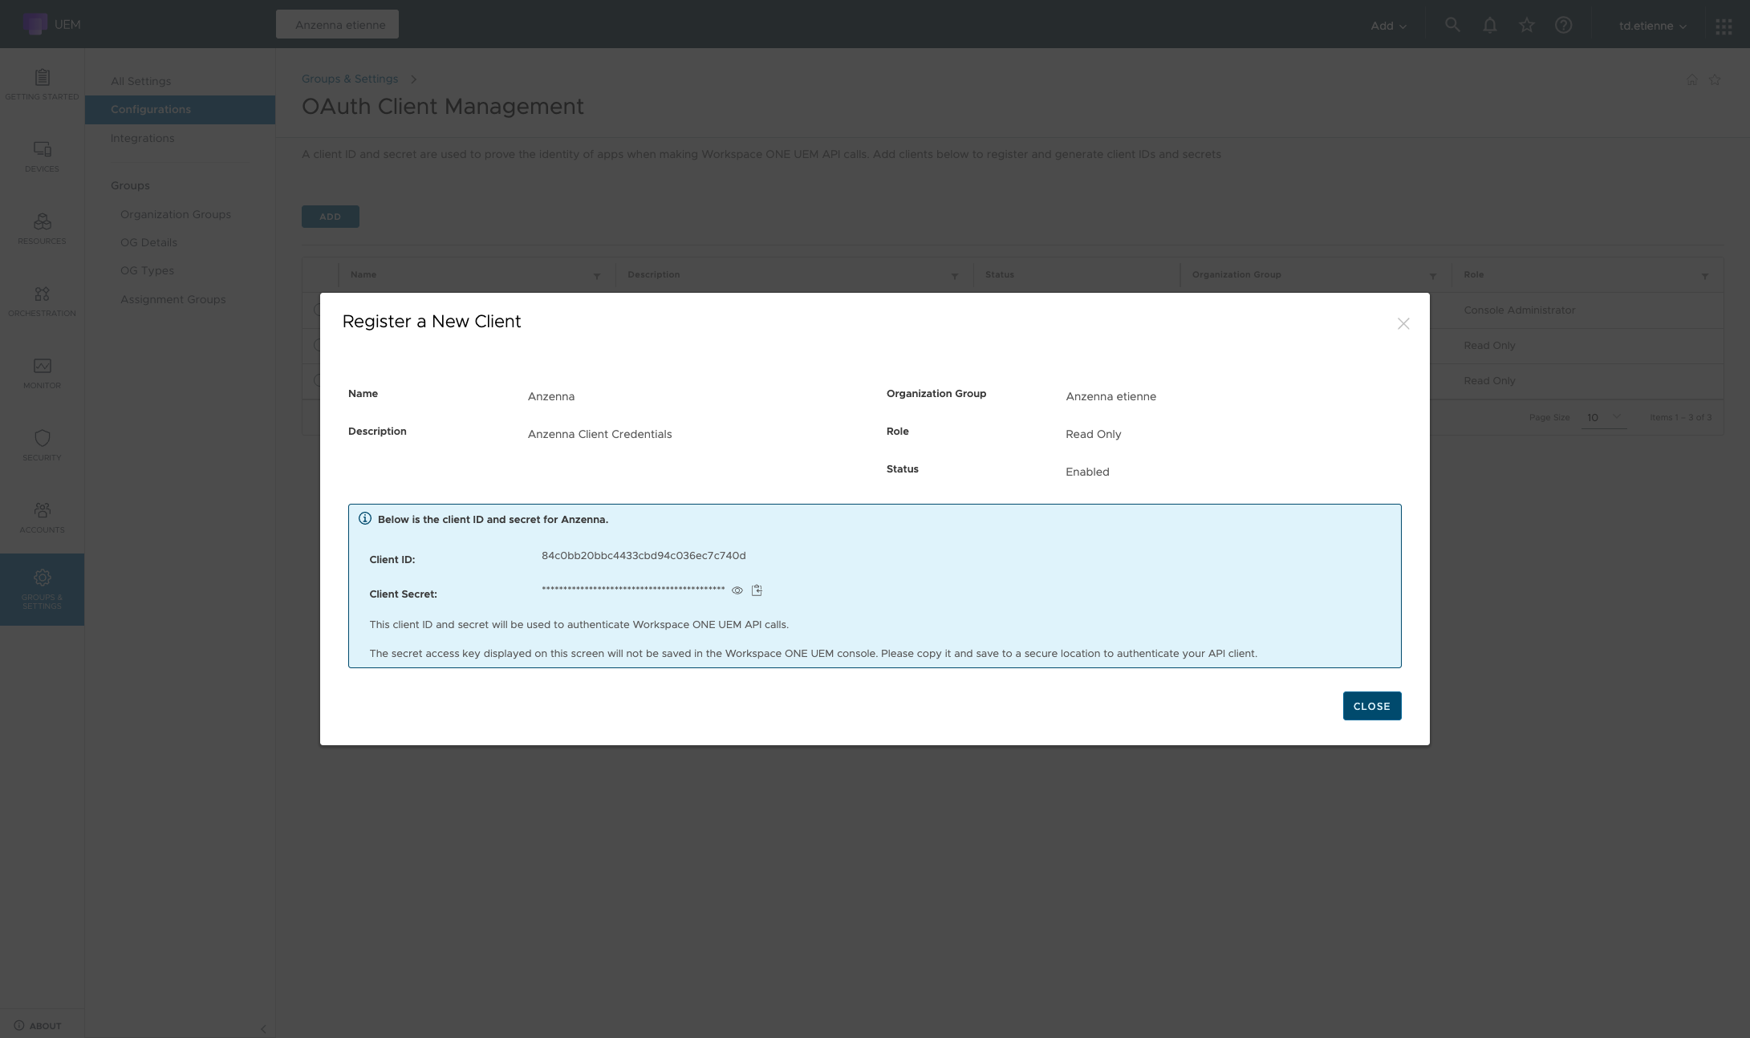The width and height of the screenshot is (1750, 1038).
Task: Open the Security section icon
Action: (42, 445)
